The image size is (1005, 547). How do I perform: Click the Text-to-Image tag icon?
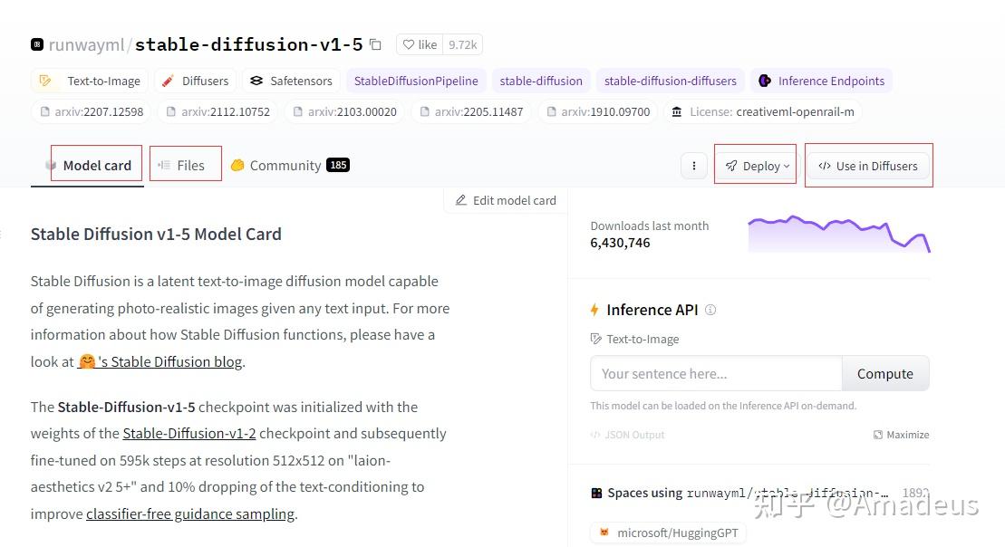pyautogui.click(x=45, y=81)
